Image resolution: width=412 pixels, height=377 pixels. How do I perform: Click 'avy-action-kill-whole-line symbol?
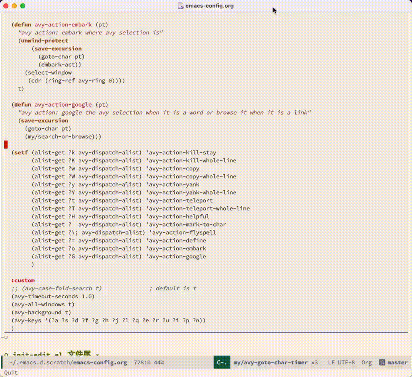click(191, 160)
